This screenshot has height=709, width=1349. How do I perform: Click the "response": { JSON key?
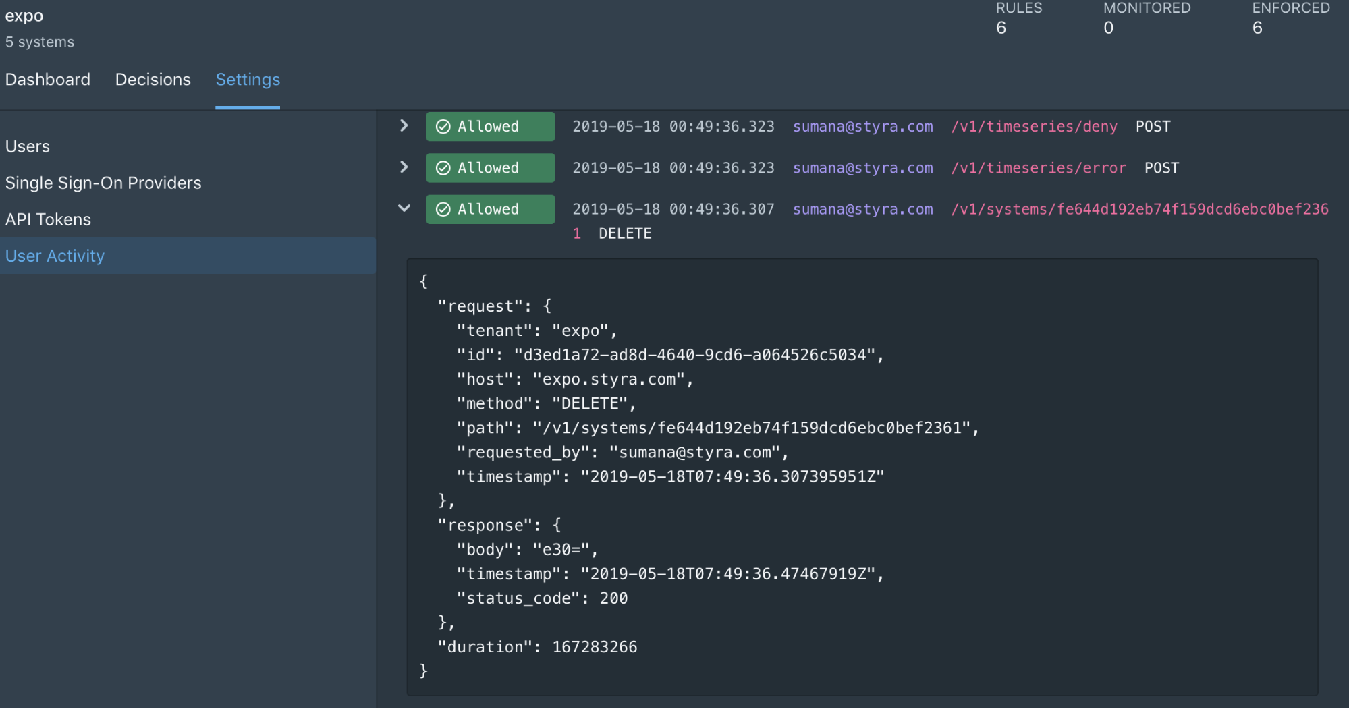pos(499,526)
